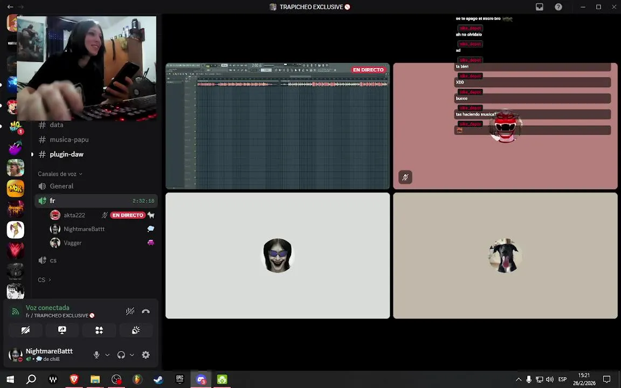Open the black-and-white manga server icon
621x388 pixels.
tap(16, 292)
